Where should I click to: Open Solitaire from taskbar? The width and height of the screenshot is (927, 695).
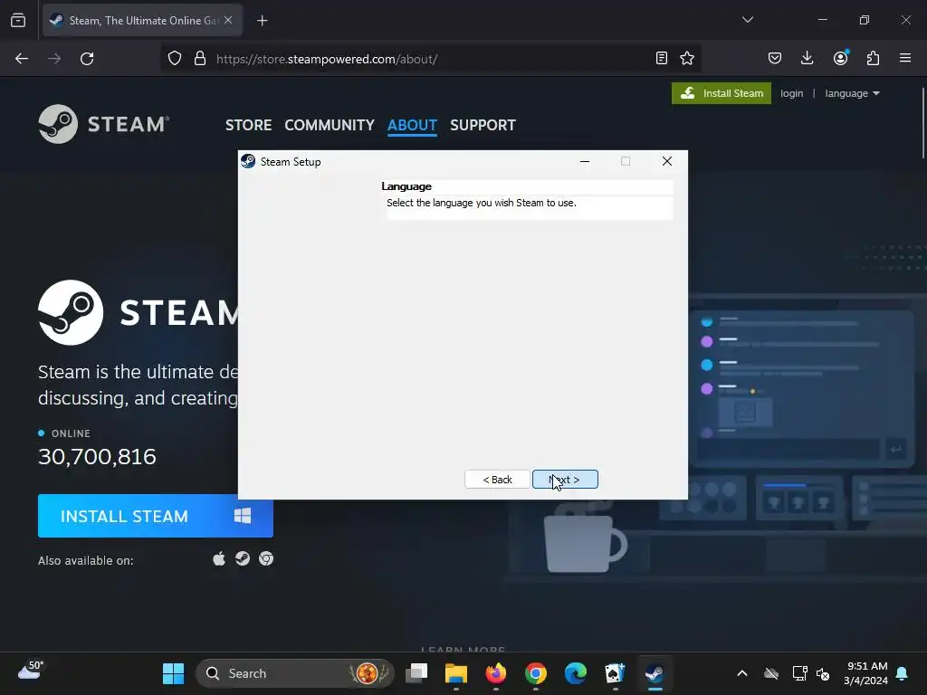tap(615, 673)
